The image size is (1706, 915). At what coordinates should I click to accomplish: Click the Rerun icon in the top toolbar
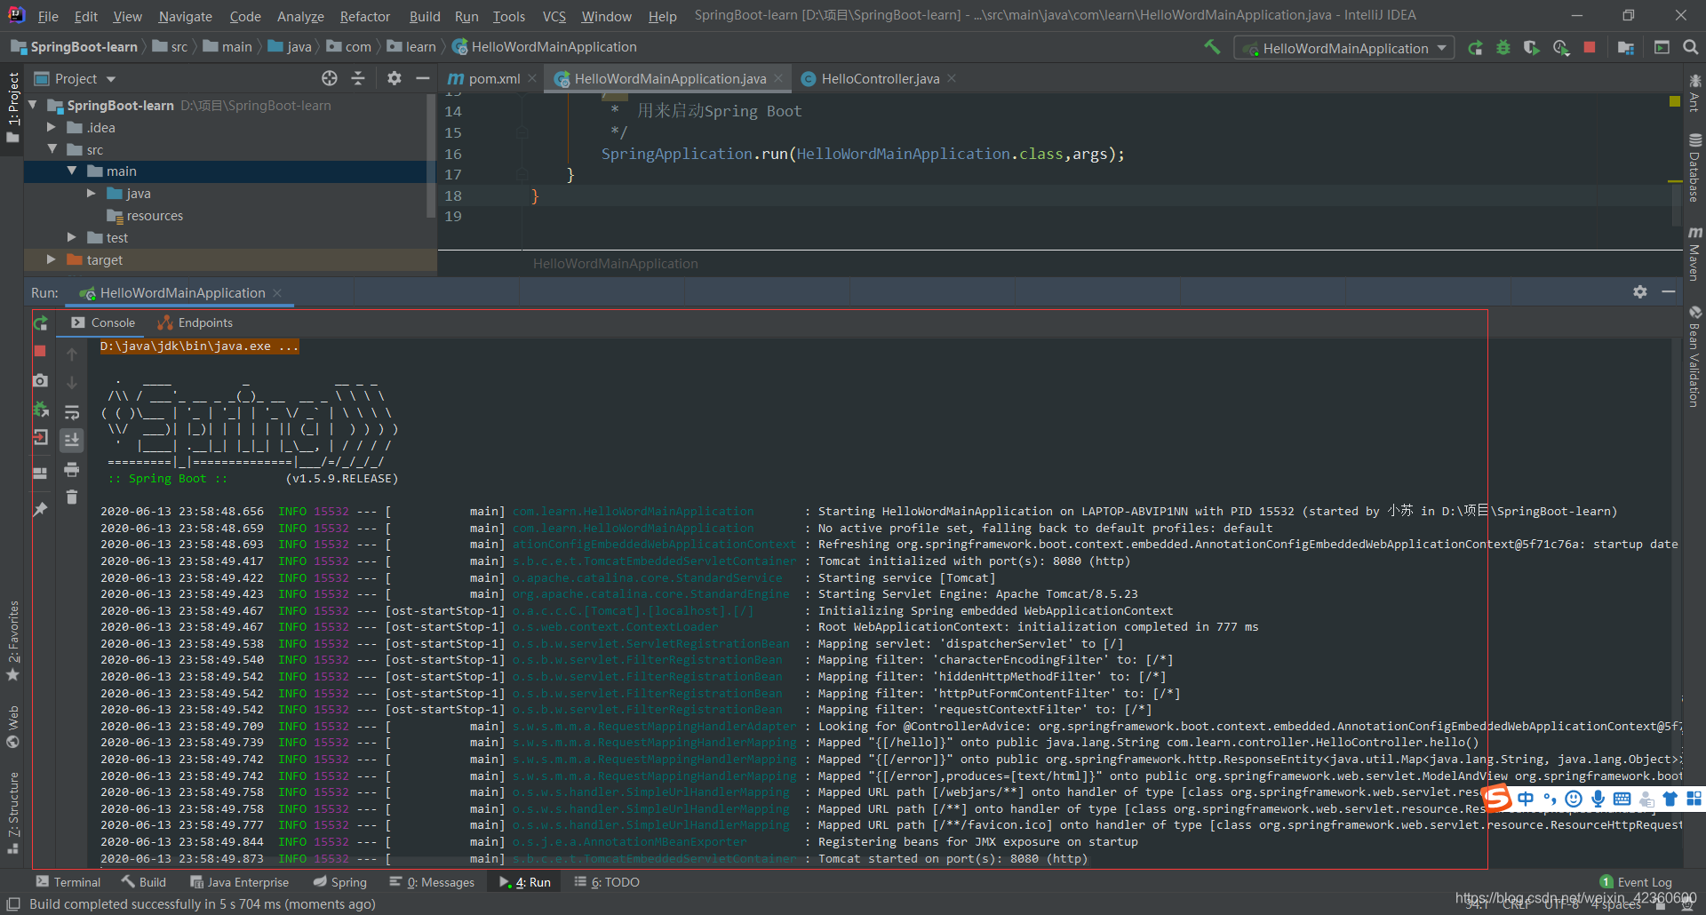pos(1475,48)
